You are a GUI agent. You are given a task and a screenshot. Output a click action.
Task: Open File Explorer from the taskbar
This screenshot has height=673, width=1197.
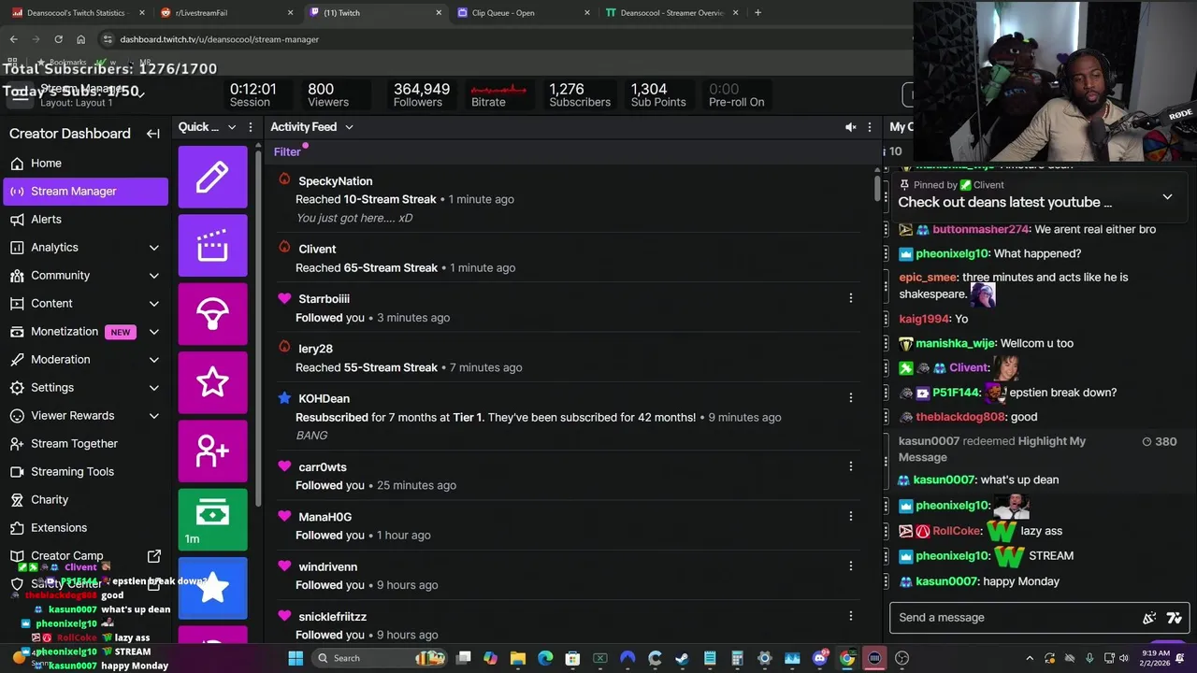pyautogui.click(x=517, y=658)
